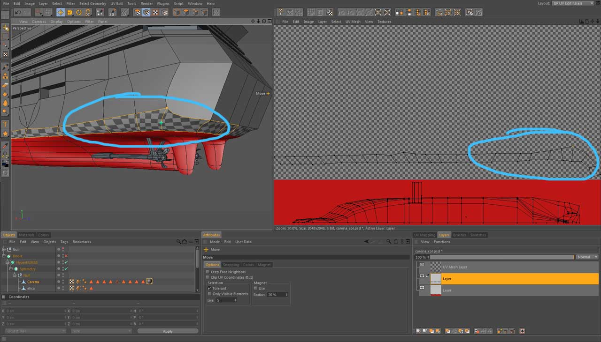Click the viewport maximize toggle icon
The image size is (601, 342).
click(269, 22)
